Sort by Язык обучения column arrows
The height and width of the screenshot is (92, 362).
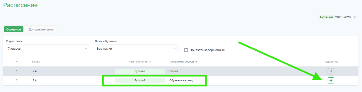tap(150, 62)
